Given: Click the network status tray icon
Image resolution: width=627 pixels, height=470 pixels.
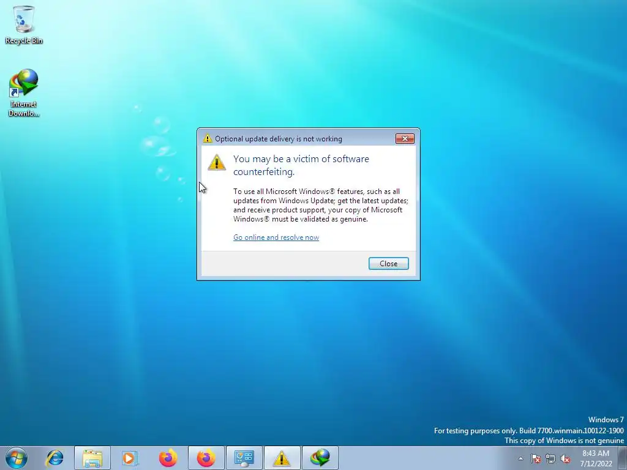Looking at the screenshot, I should [x=550, y=458].
